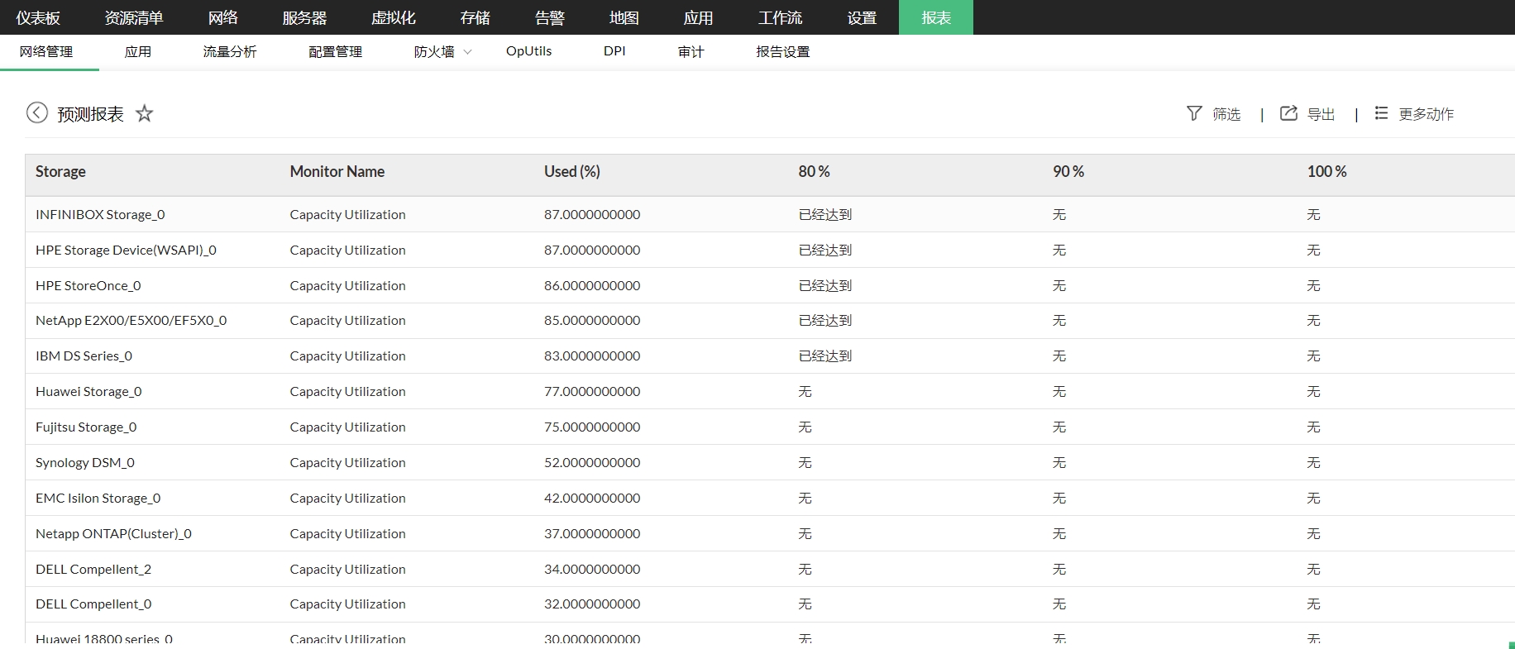Screen dimensions: 1515x649
Task: Select the highlighted 报表 top menu
Action: 936,17
